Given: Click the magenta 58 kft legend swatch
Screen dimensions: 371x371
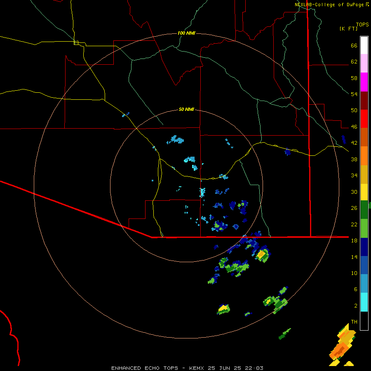Looking at the screenshot, I should click(364, 82).
